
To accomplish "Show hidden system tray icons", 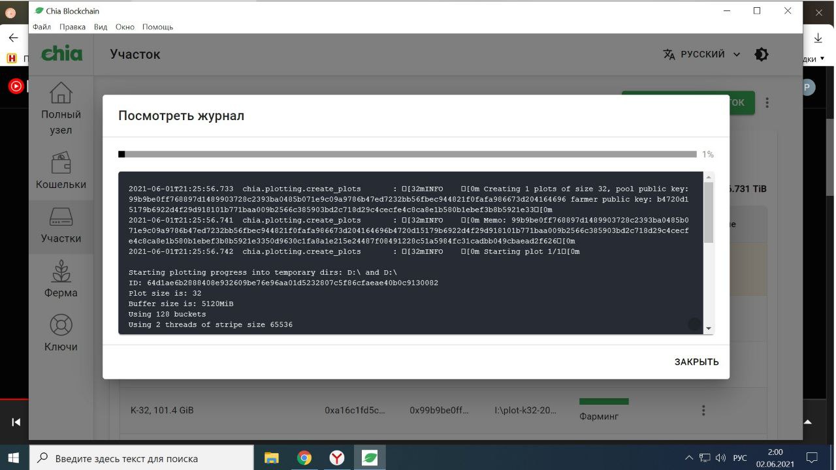I will tap(688, 458).
